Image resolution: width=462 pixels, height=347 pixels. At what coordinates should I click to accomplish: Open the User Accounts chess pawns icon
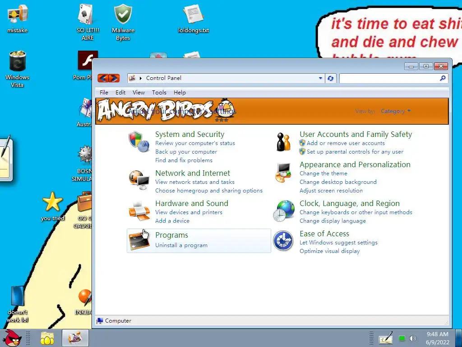[283, 142]
